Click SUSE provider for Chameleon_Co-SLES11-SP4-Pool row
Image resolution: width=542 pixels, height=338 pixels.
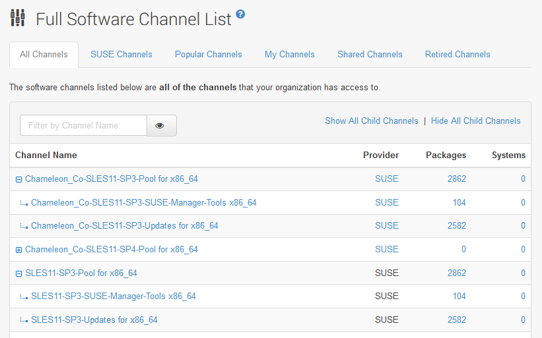387,249
